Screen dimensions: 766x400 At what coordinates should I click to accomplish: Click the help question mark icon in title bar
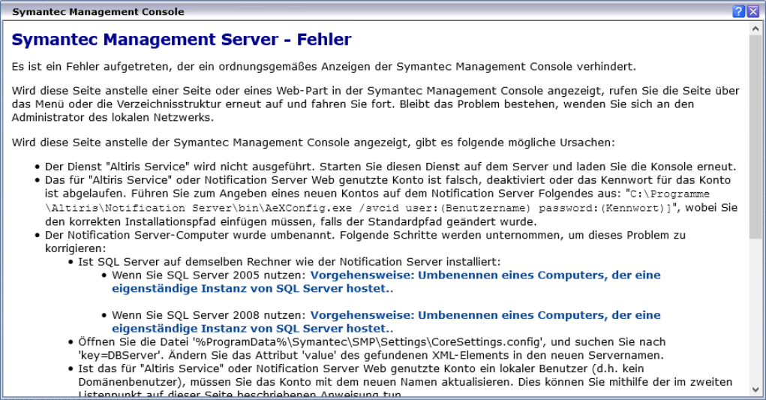point(739,11)
